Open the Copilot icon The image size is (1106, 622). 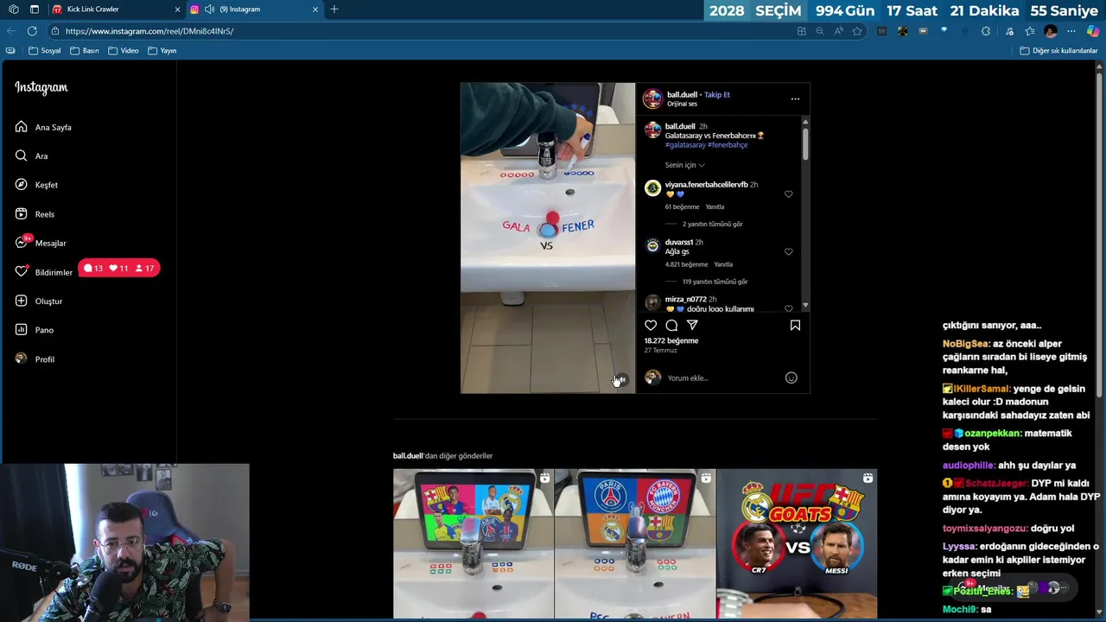1093,31
